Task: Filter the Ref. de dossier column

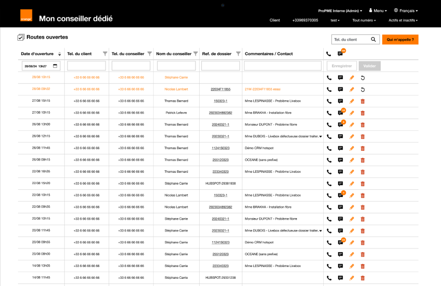Action: tap(238, 53)
